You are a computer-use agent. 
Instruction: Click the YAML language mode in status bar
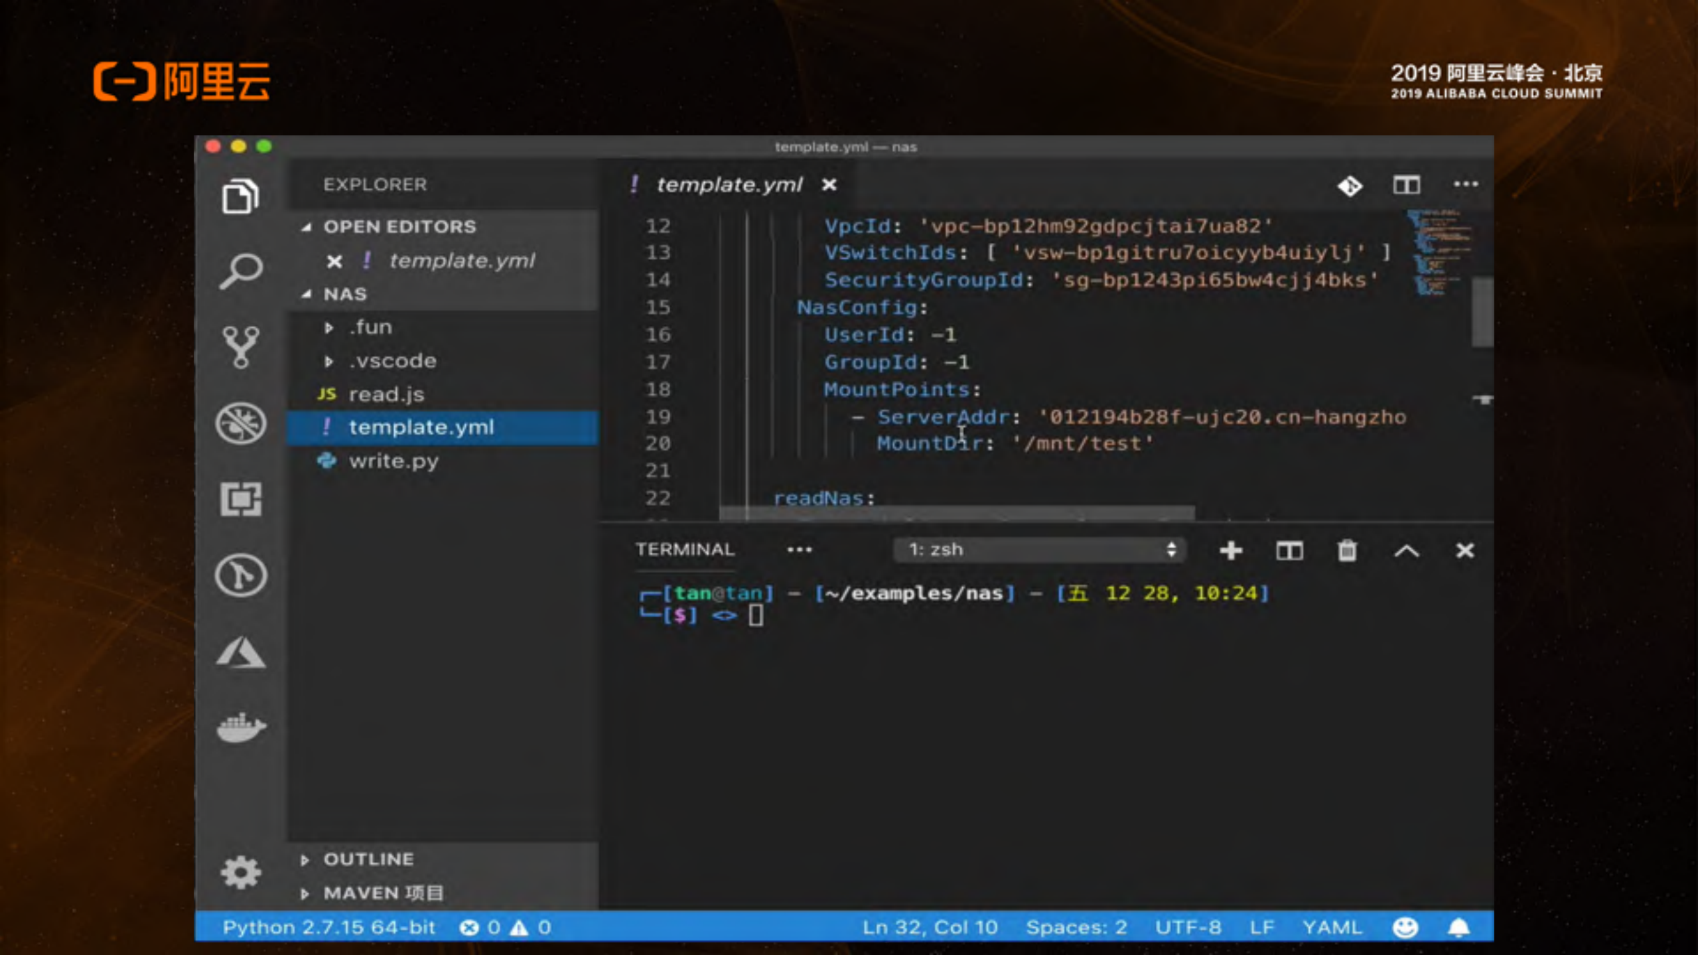coord(1332,927)
